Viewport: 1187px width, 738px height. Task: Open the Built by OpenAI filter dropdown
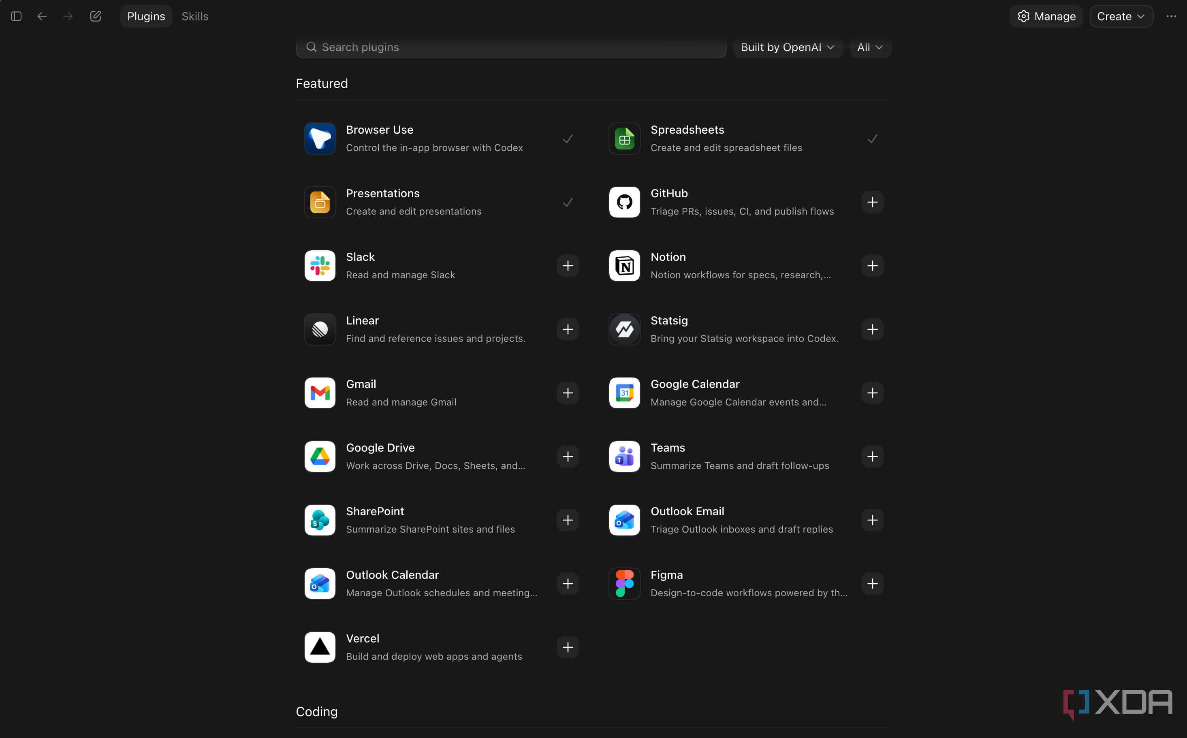click(x=788, y=47)
